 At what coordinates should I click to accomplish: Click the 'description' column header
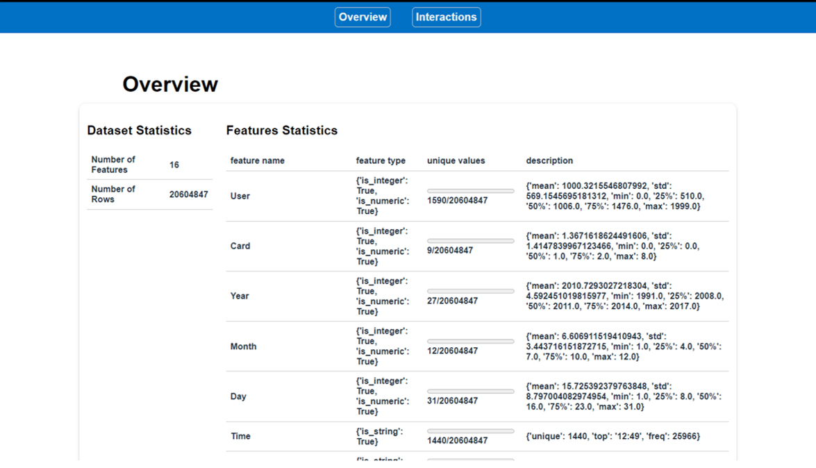(x=549, y=160)
